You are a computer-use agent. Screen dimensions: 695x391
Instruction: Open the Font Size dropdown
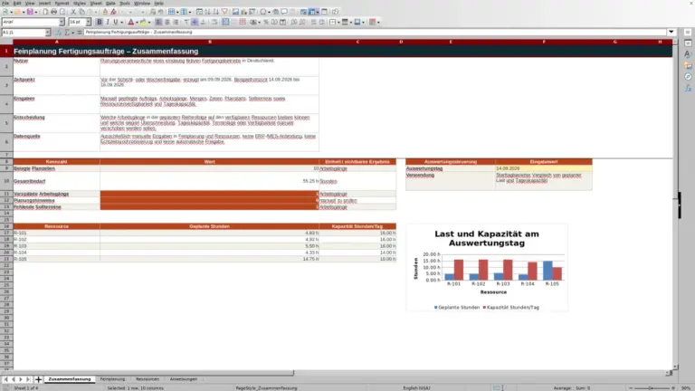[88, 22]
